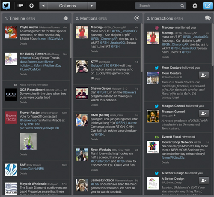Open Mayesh Wholesale avatar

[x=11, y=188]
